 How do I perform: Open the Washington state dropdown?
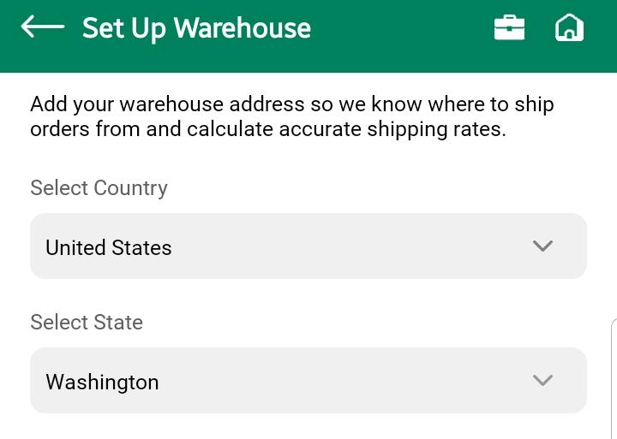(x=308, y=381)
